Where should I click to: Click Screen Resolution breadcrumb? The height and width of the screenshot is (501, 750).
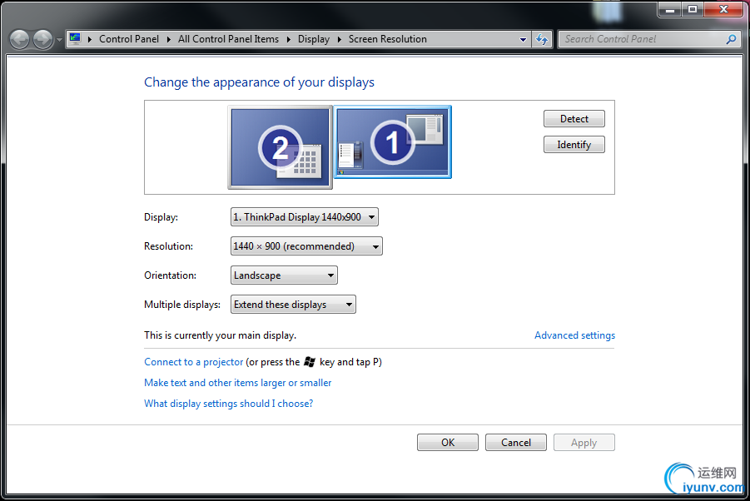point(387,39)
